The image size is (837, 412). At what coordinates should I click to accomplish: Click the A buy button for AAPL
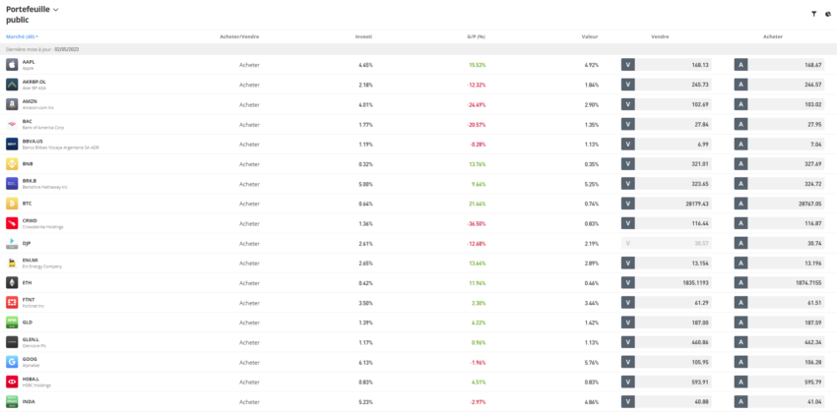740,65
